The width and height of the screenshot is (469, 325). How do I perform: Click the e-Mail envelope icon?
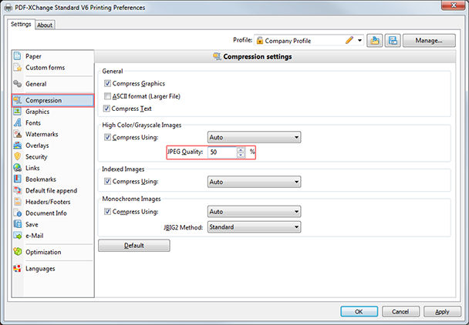click(17, 236)
